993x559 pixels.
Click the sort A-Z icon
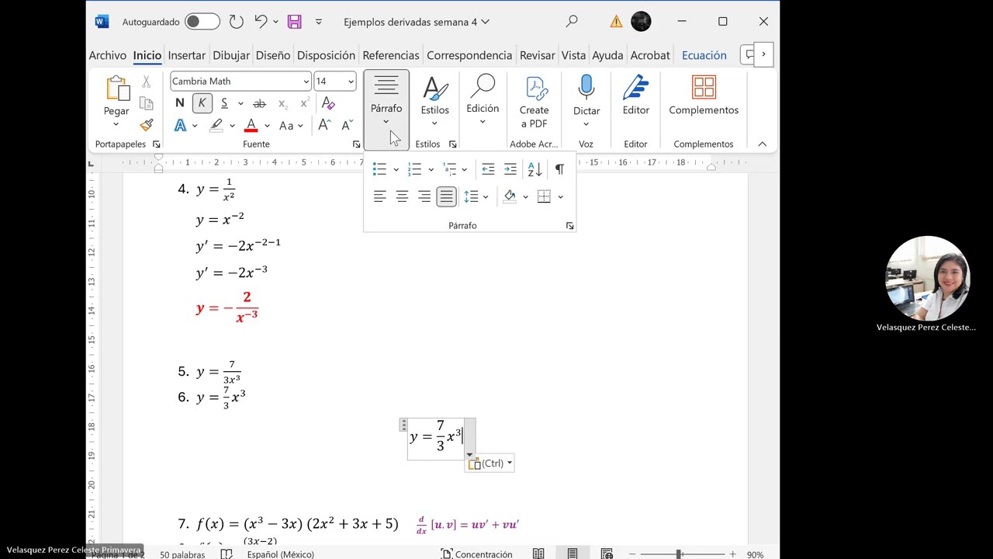pyautogui.click(x=535, y=169)
